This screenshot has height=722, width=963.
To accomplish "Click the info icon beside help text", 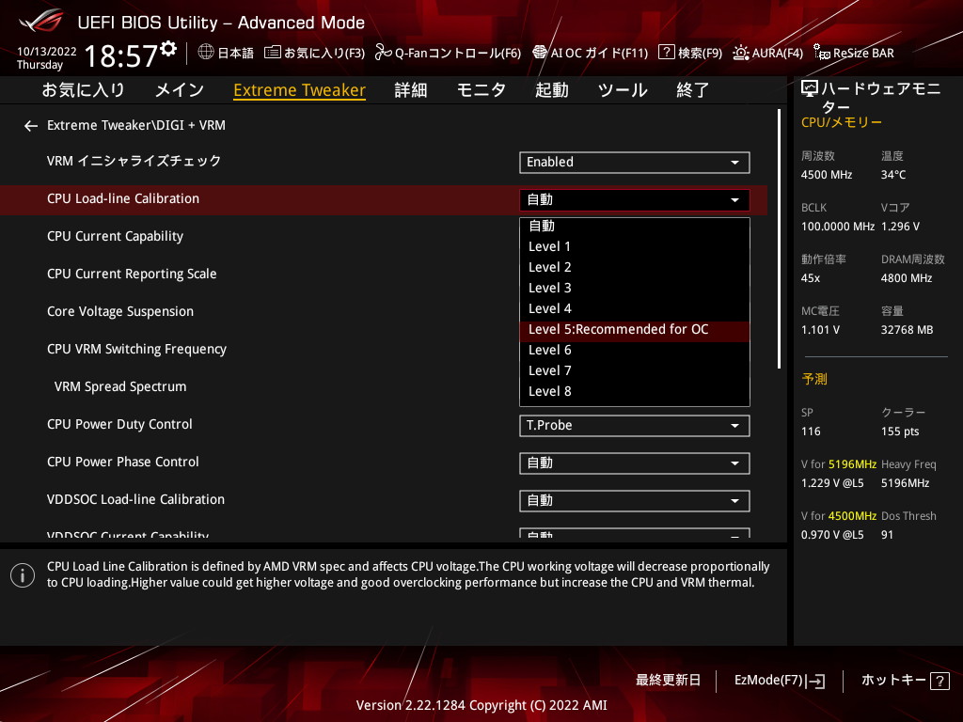I will [23, 575].
